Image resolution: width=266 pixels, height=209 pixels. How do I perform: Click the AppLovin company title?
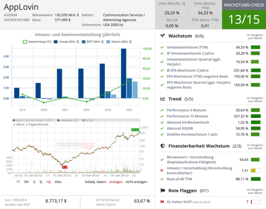point(21,7)
